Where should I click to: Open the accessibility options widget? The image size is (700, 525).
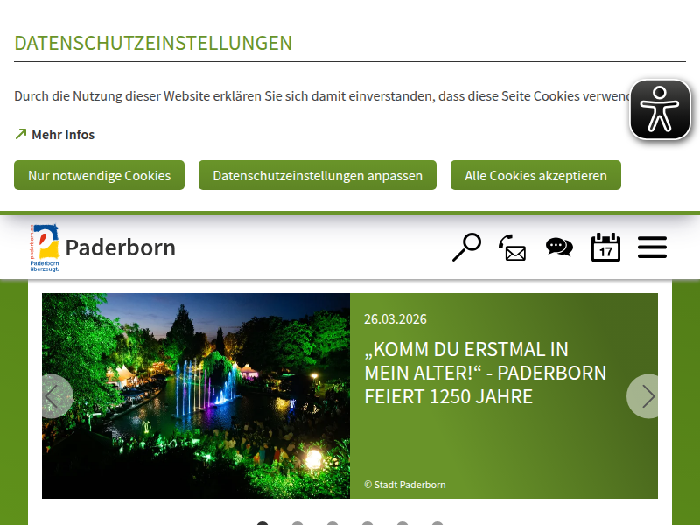660,109
